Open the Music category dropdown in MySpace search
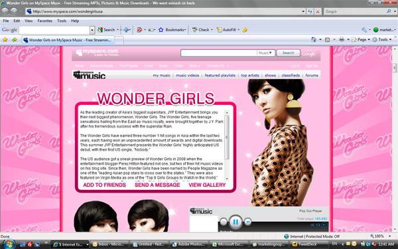Screen dimensions: 398x249 266,53
